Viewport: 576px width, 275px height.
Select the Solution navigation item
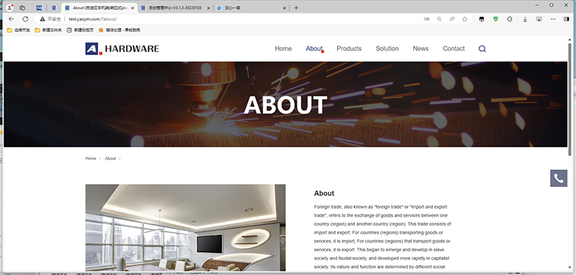click(387, 49)
